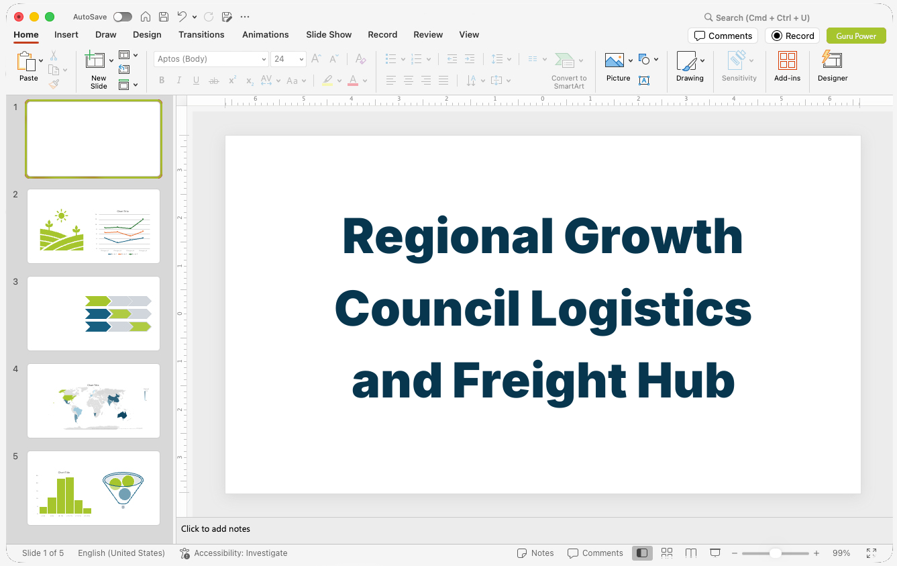This screenshot has width=897, height=566.
Task: Reset the slide layout icon
Action: (x=124, y=69)
